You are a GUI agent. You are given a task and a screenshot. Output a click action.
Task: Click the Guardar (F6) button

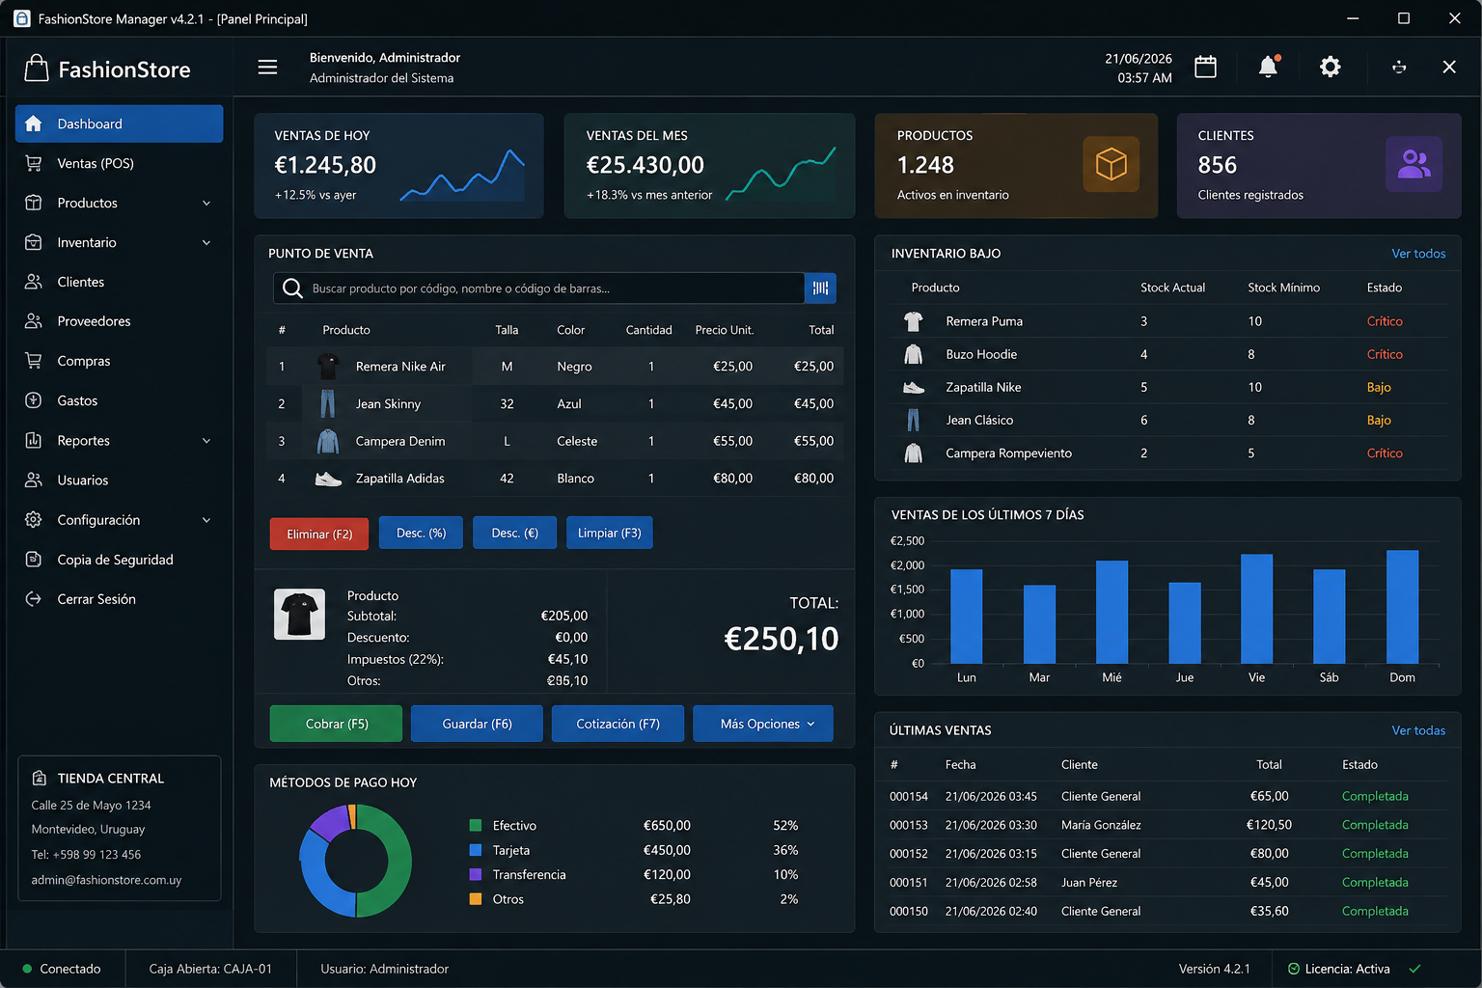(477, 724)
